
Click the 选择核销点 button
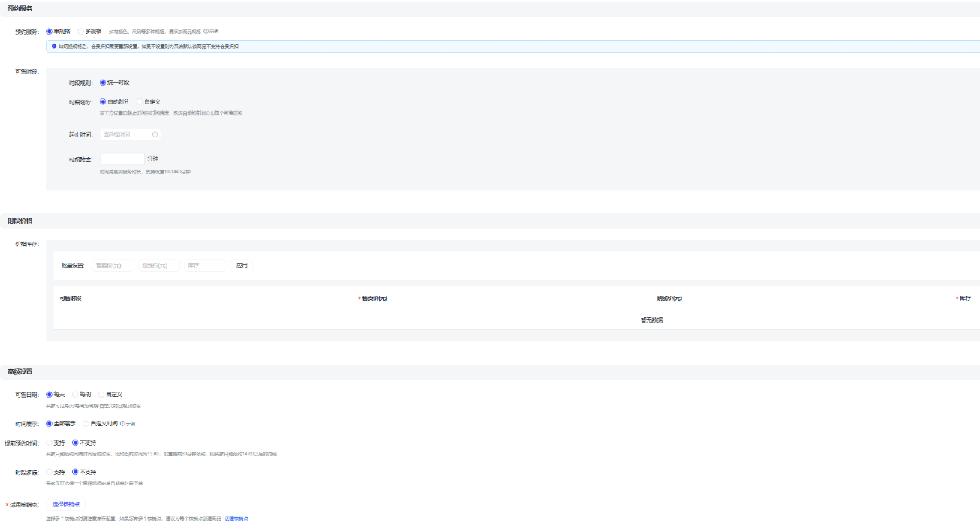click(x=65, y=504)
